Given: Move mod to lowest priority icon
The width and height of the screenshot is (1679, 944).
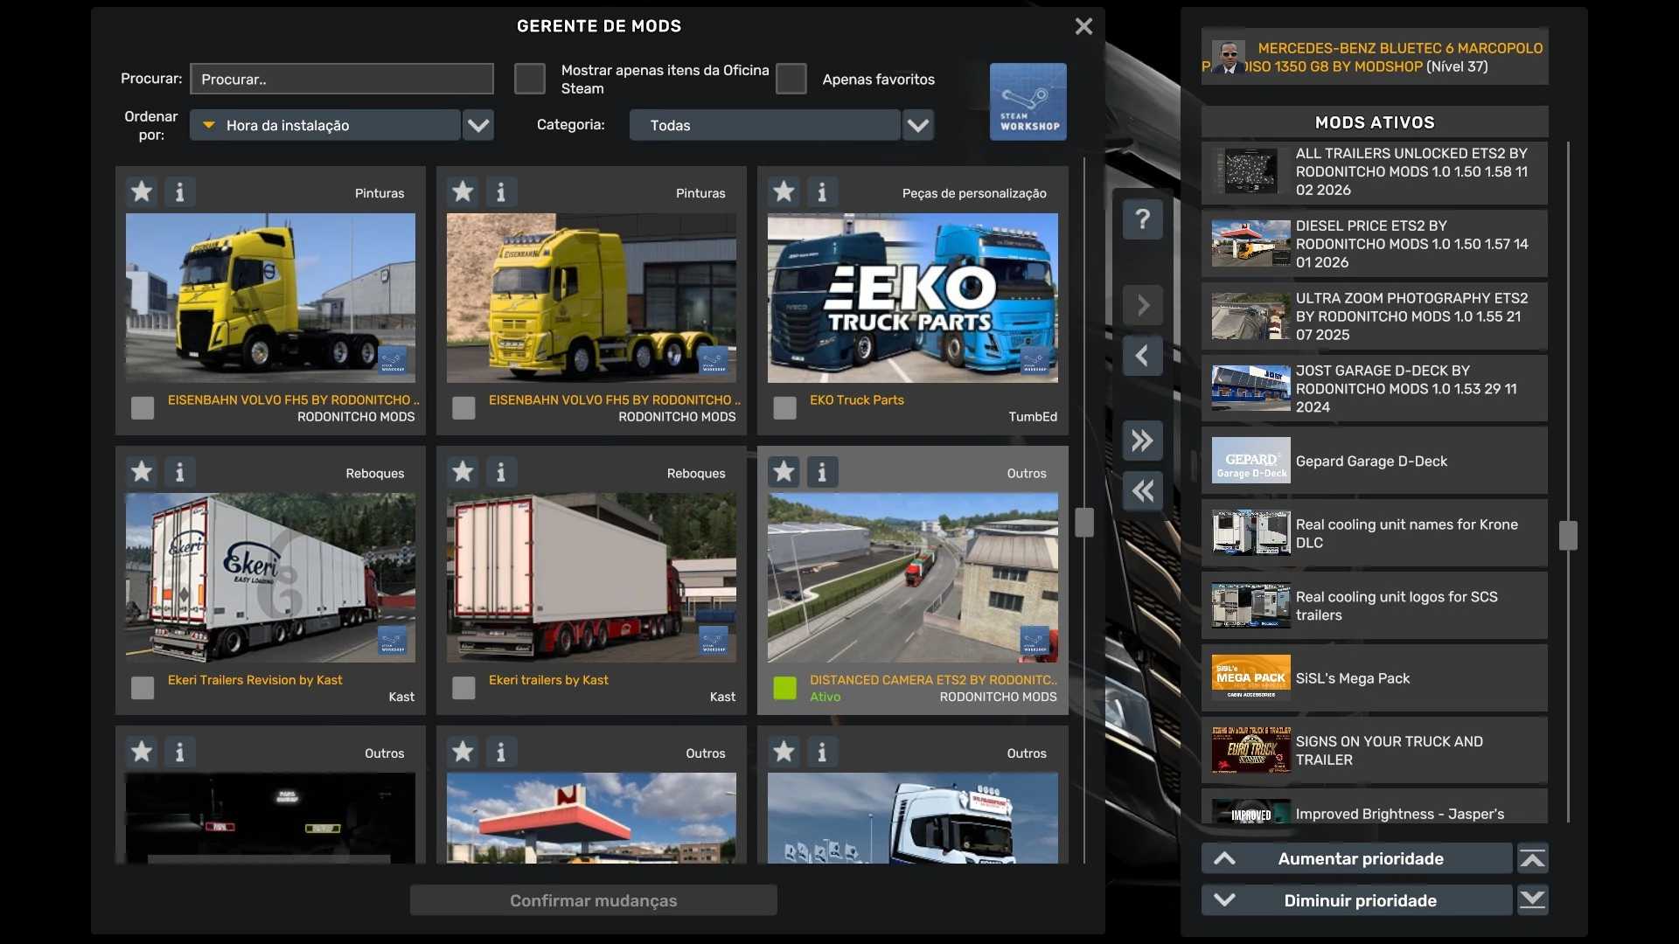Looking at the screenshot, I should 1532,899.
